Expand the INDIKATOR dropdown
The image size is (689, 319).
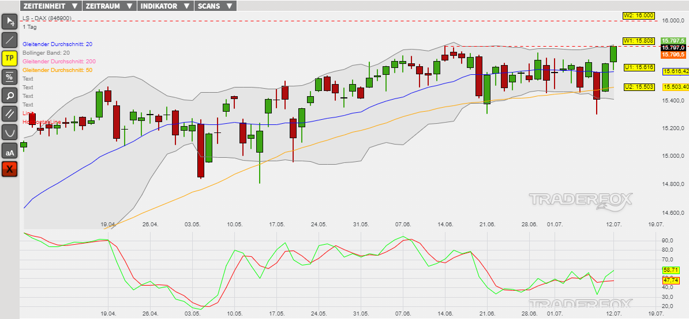pyautogui.click(x=165, y=6)
